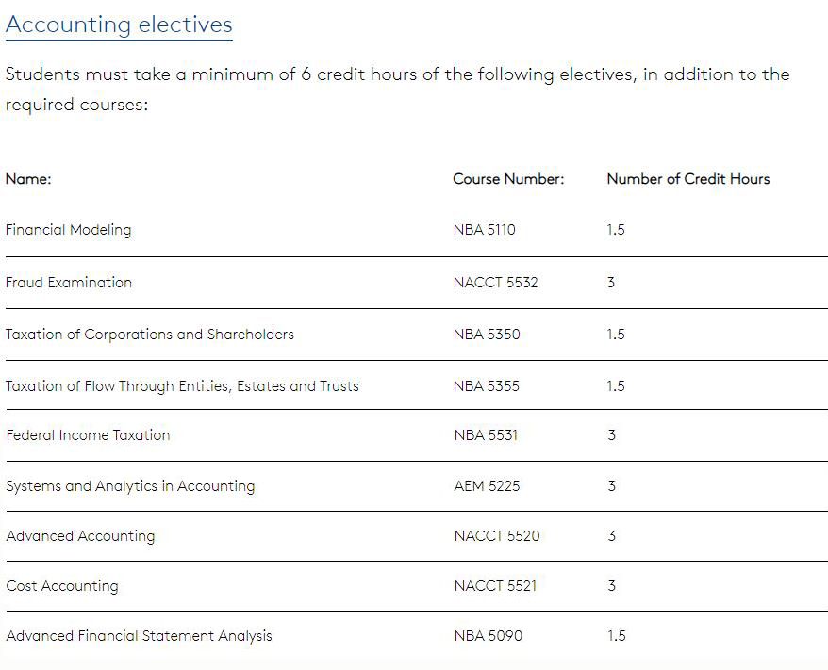Click the Number of Credit Hours header

click(x=687, y=179)
